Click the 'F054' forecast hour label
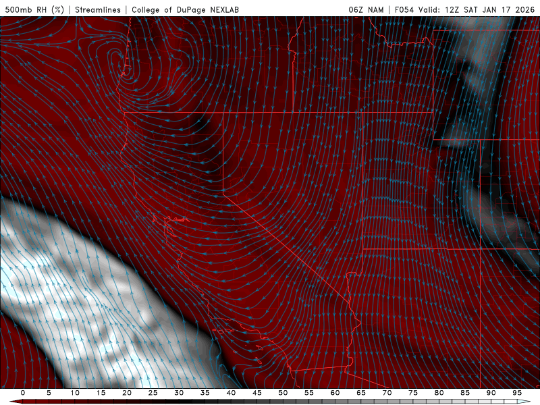The image size is (540, 405). click(x=404, y=9)
